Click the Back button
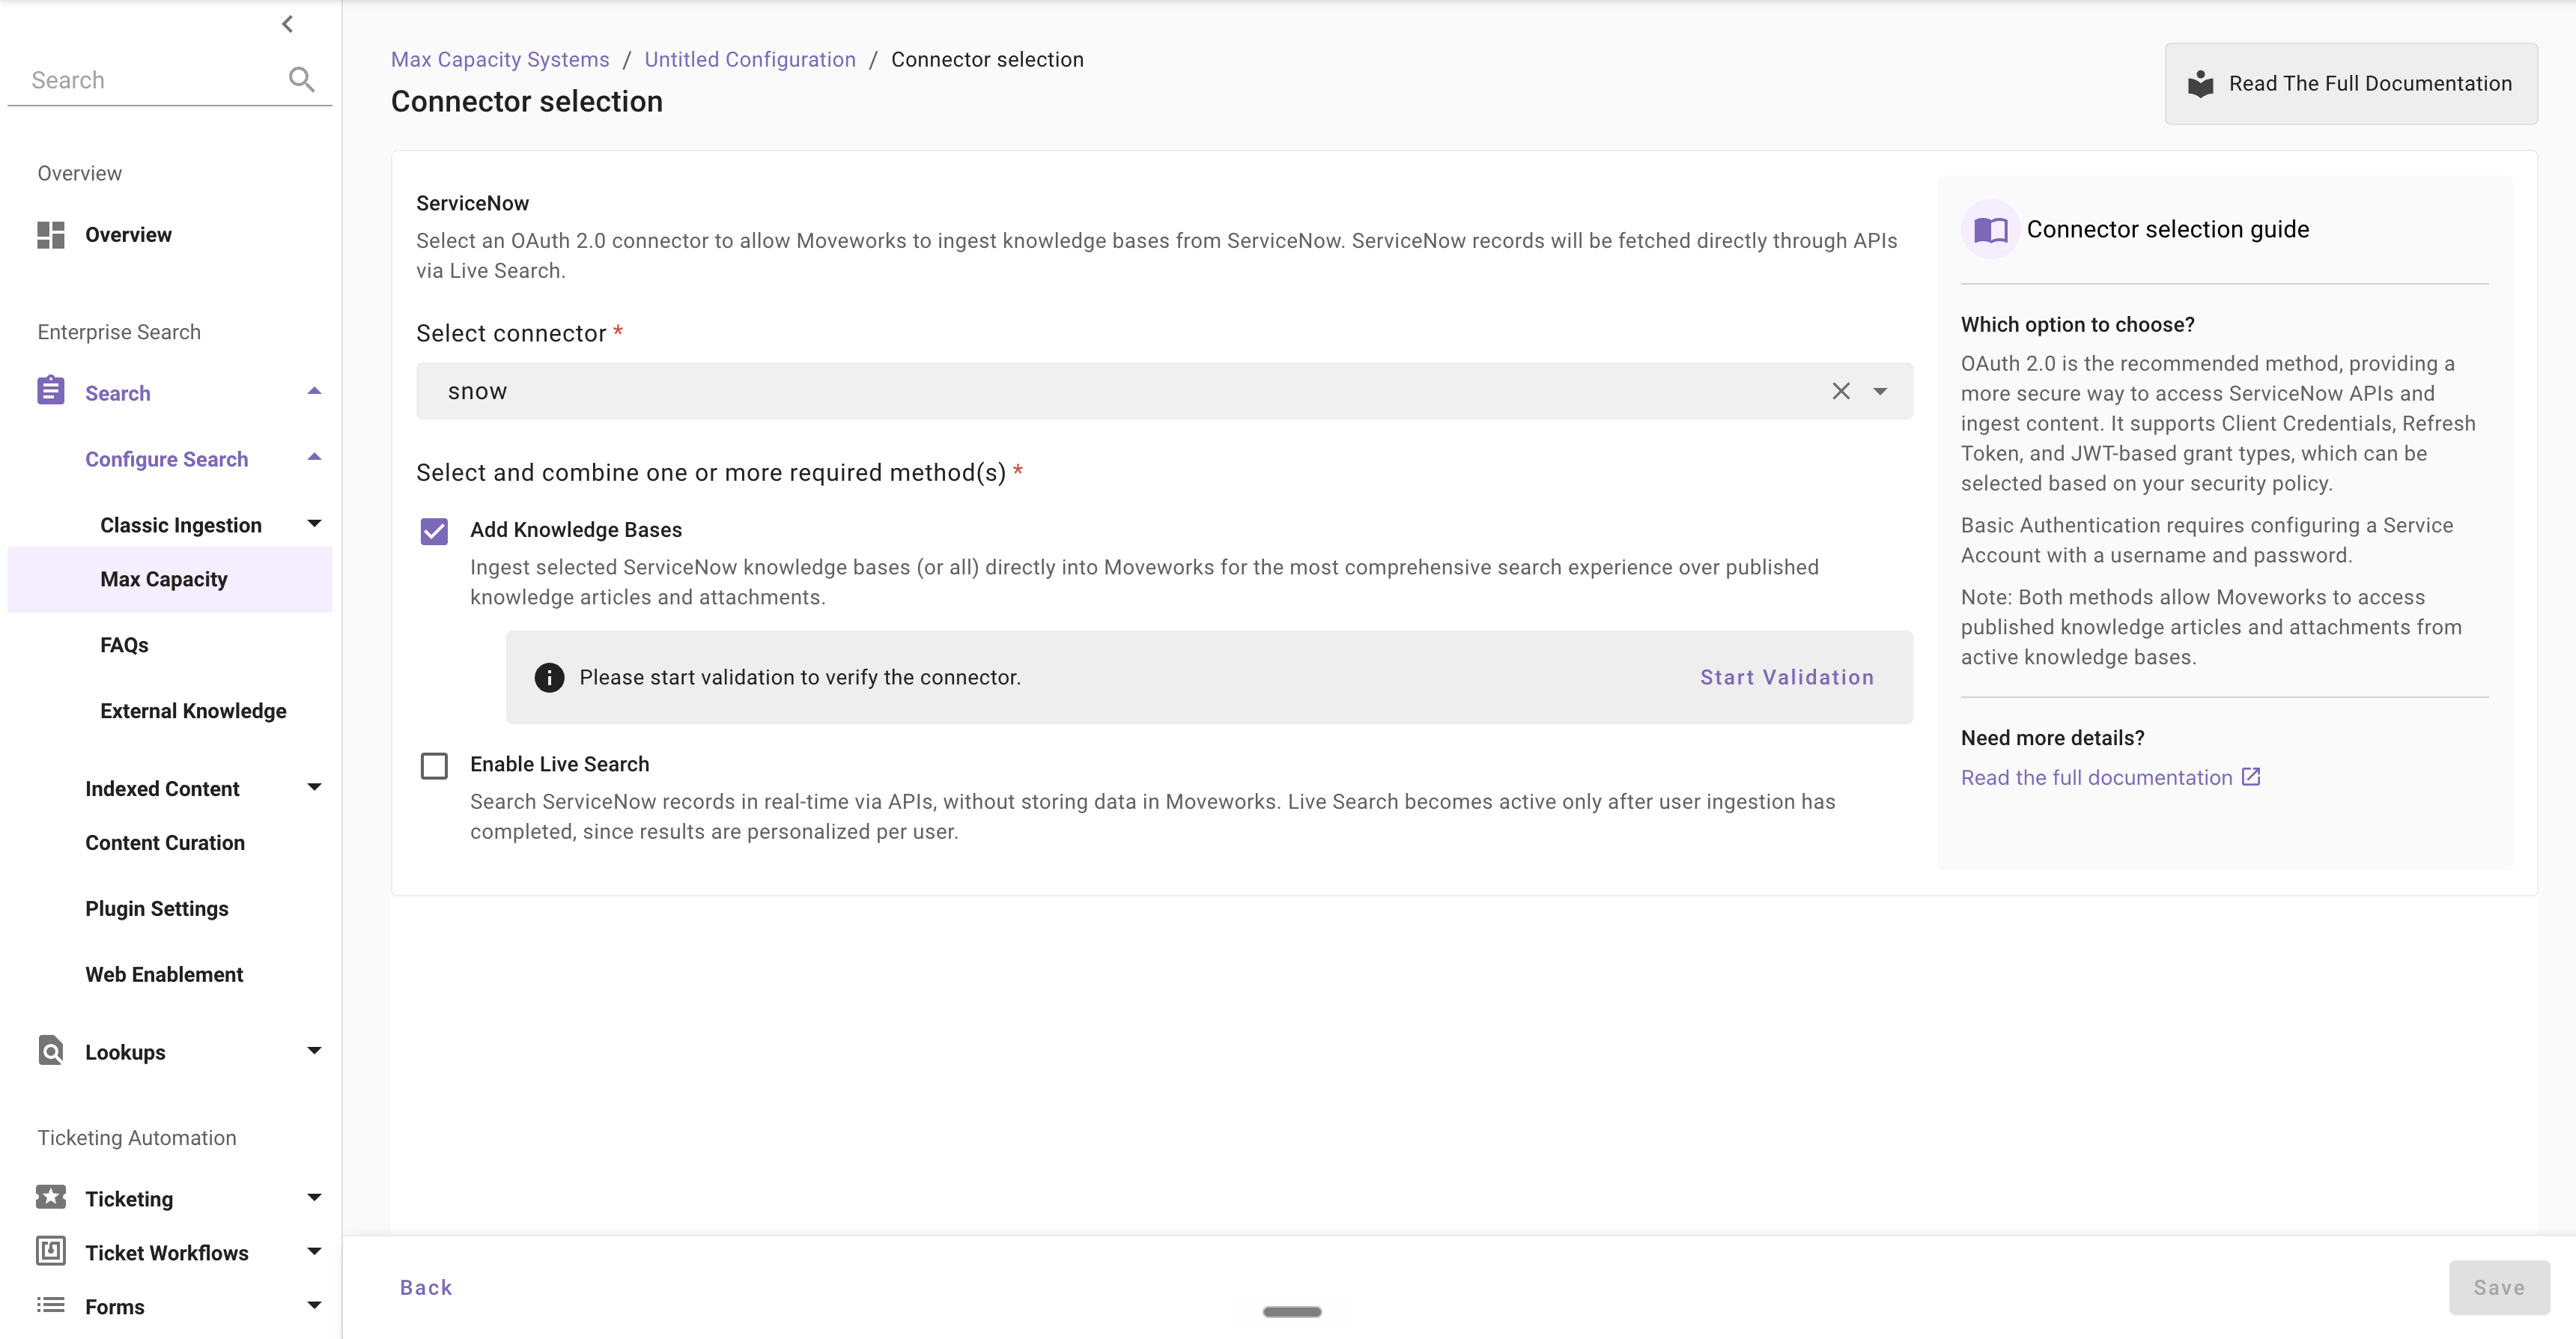 coord(426,1287)
